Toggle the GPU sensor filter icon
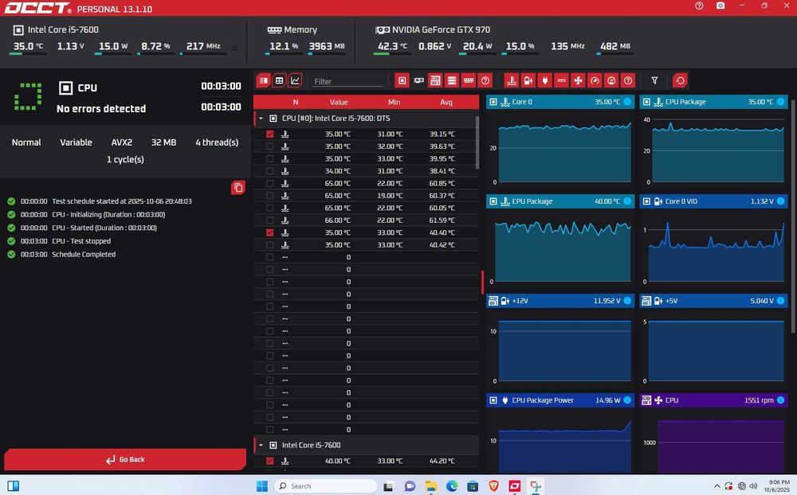This screenshot has height=495, width=797. point(418,80)
